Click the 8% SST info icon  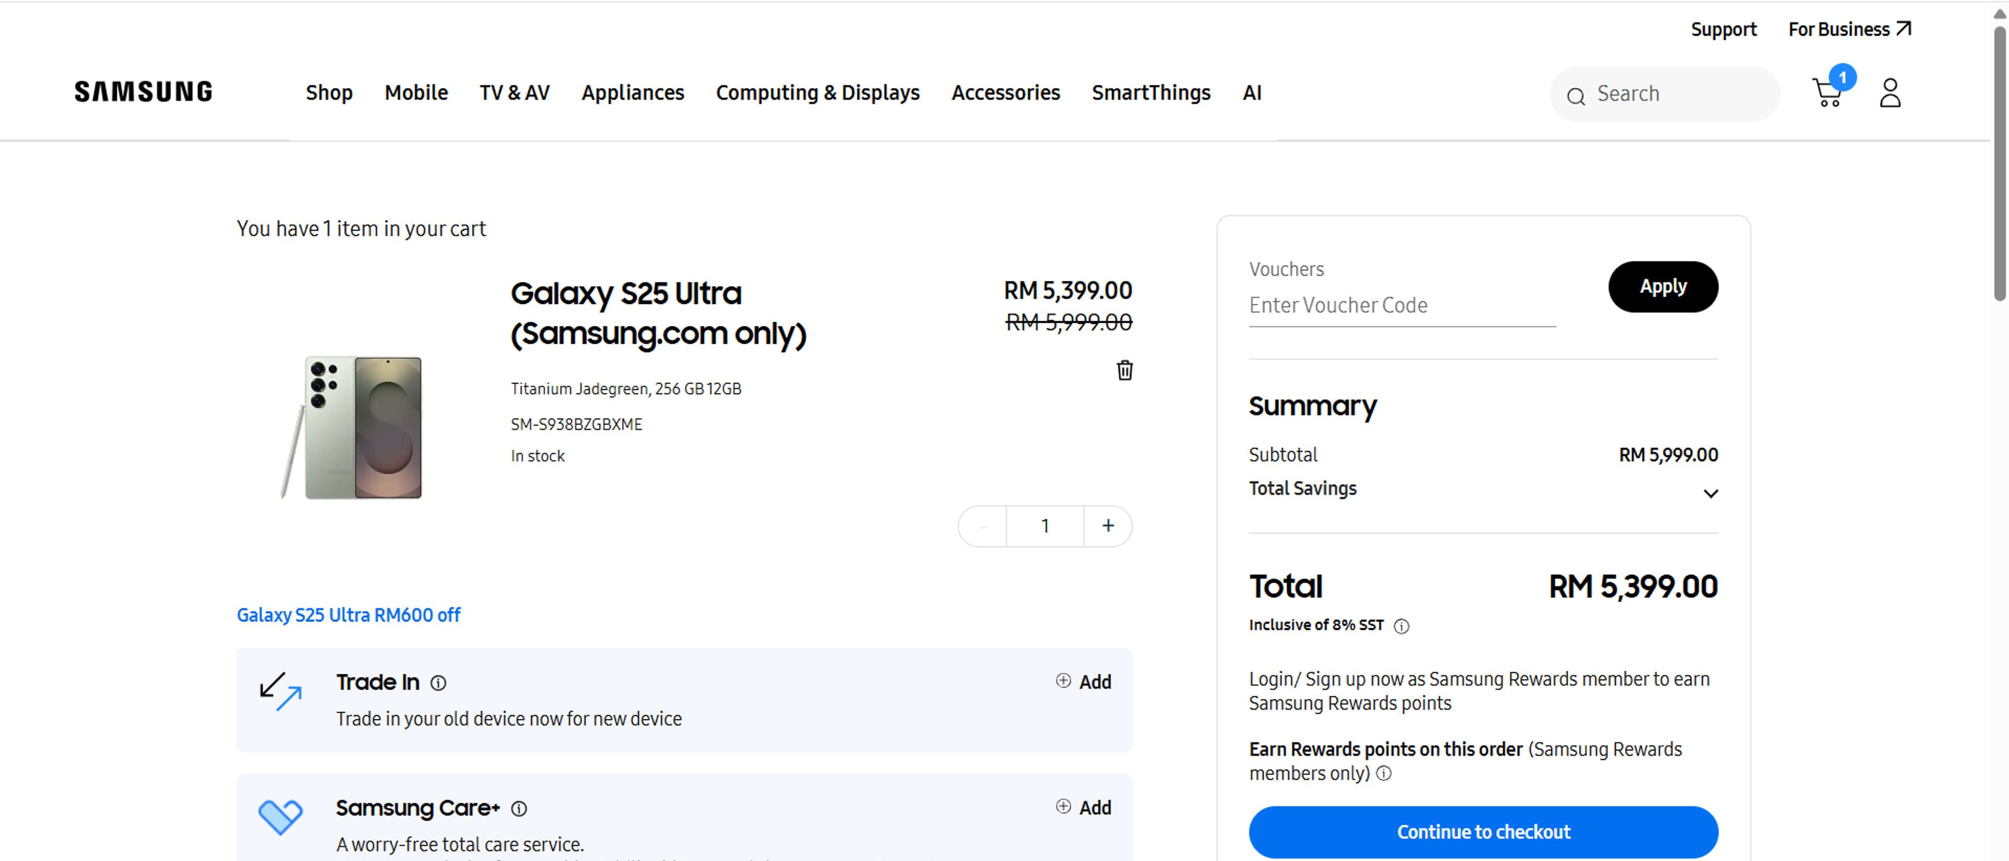[1402, 626]
